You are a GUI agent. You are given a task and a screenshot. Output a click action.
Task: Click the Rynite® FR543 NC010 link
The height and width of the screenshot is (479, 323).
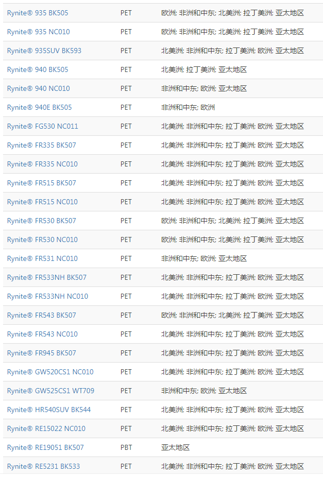(x=42, y=334)
